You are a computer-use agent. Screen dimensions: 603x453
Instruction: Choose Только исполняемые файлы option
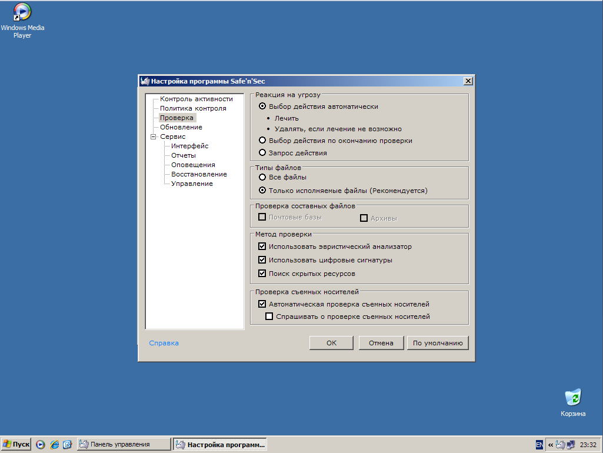pyautogui.click(x=262, y=191)
